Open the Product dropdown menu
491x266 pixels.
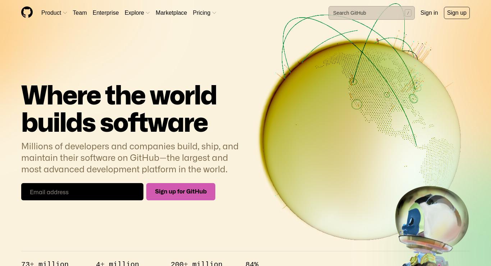pyautogui.click(x=54, y=13)
